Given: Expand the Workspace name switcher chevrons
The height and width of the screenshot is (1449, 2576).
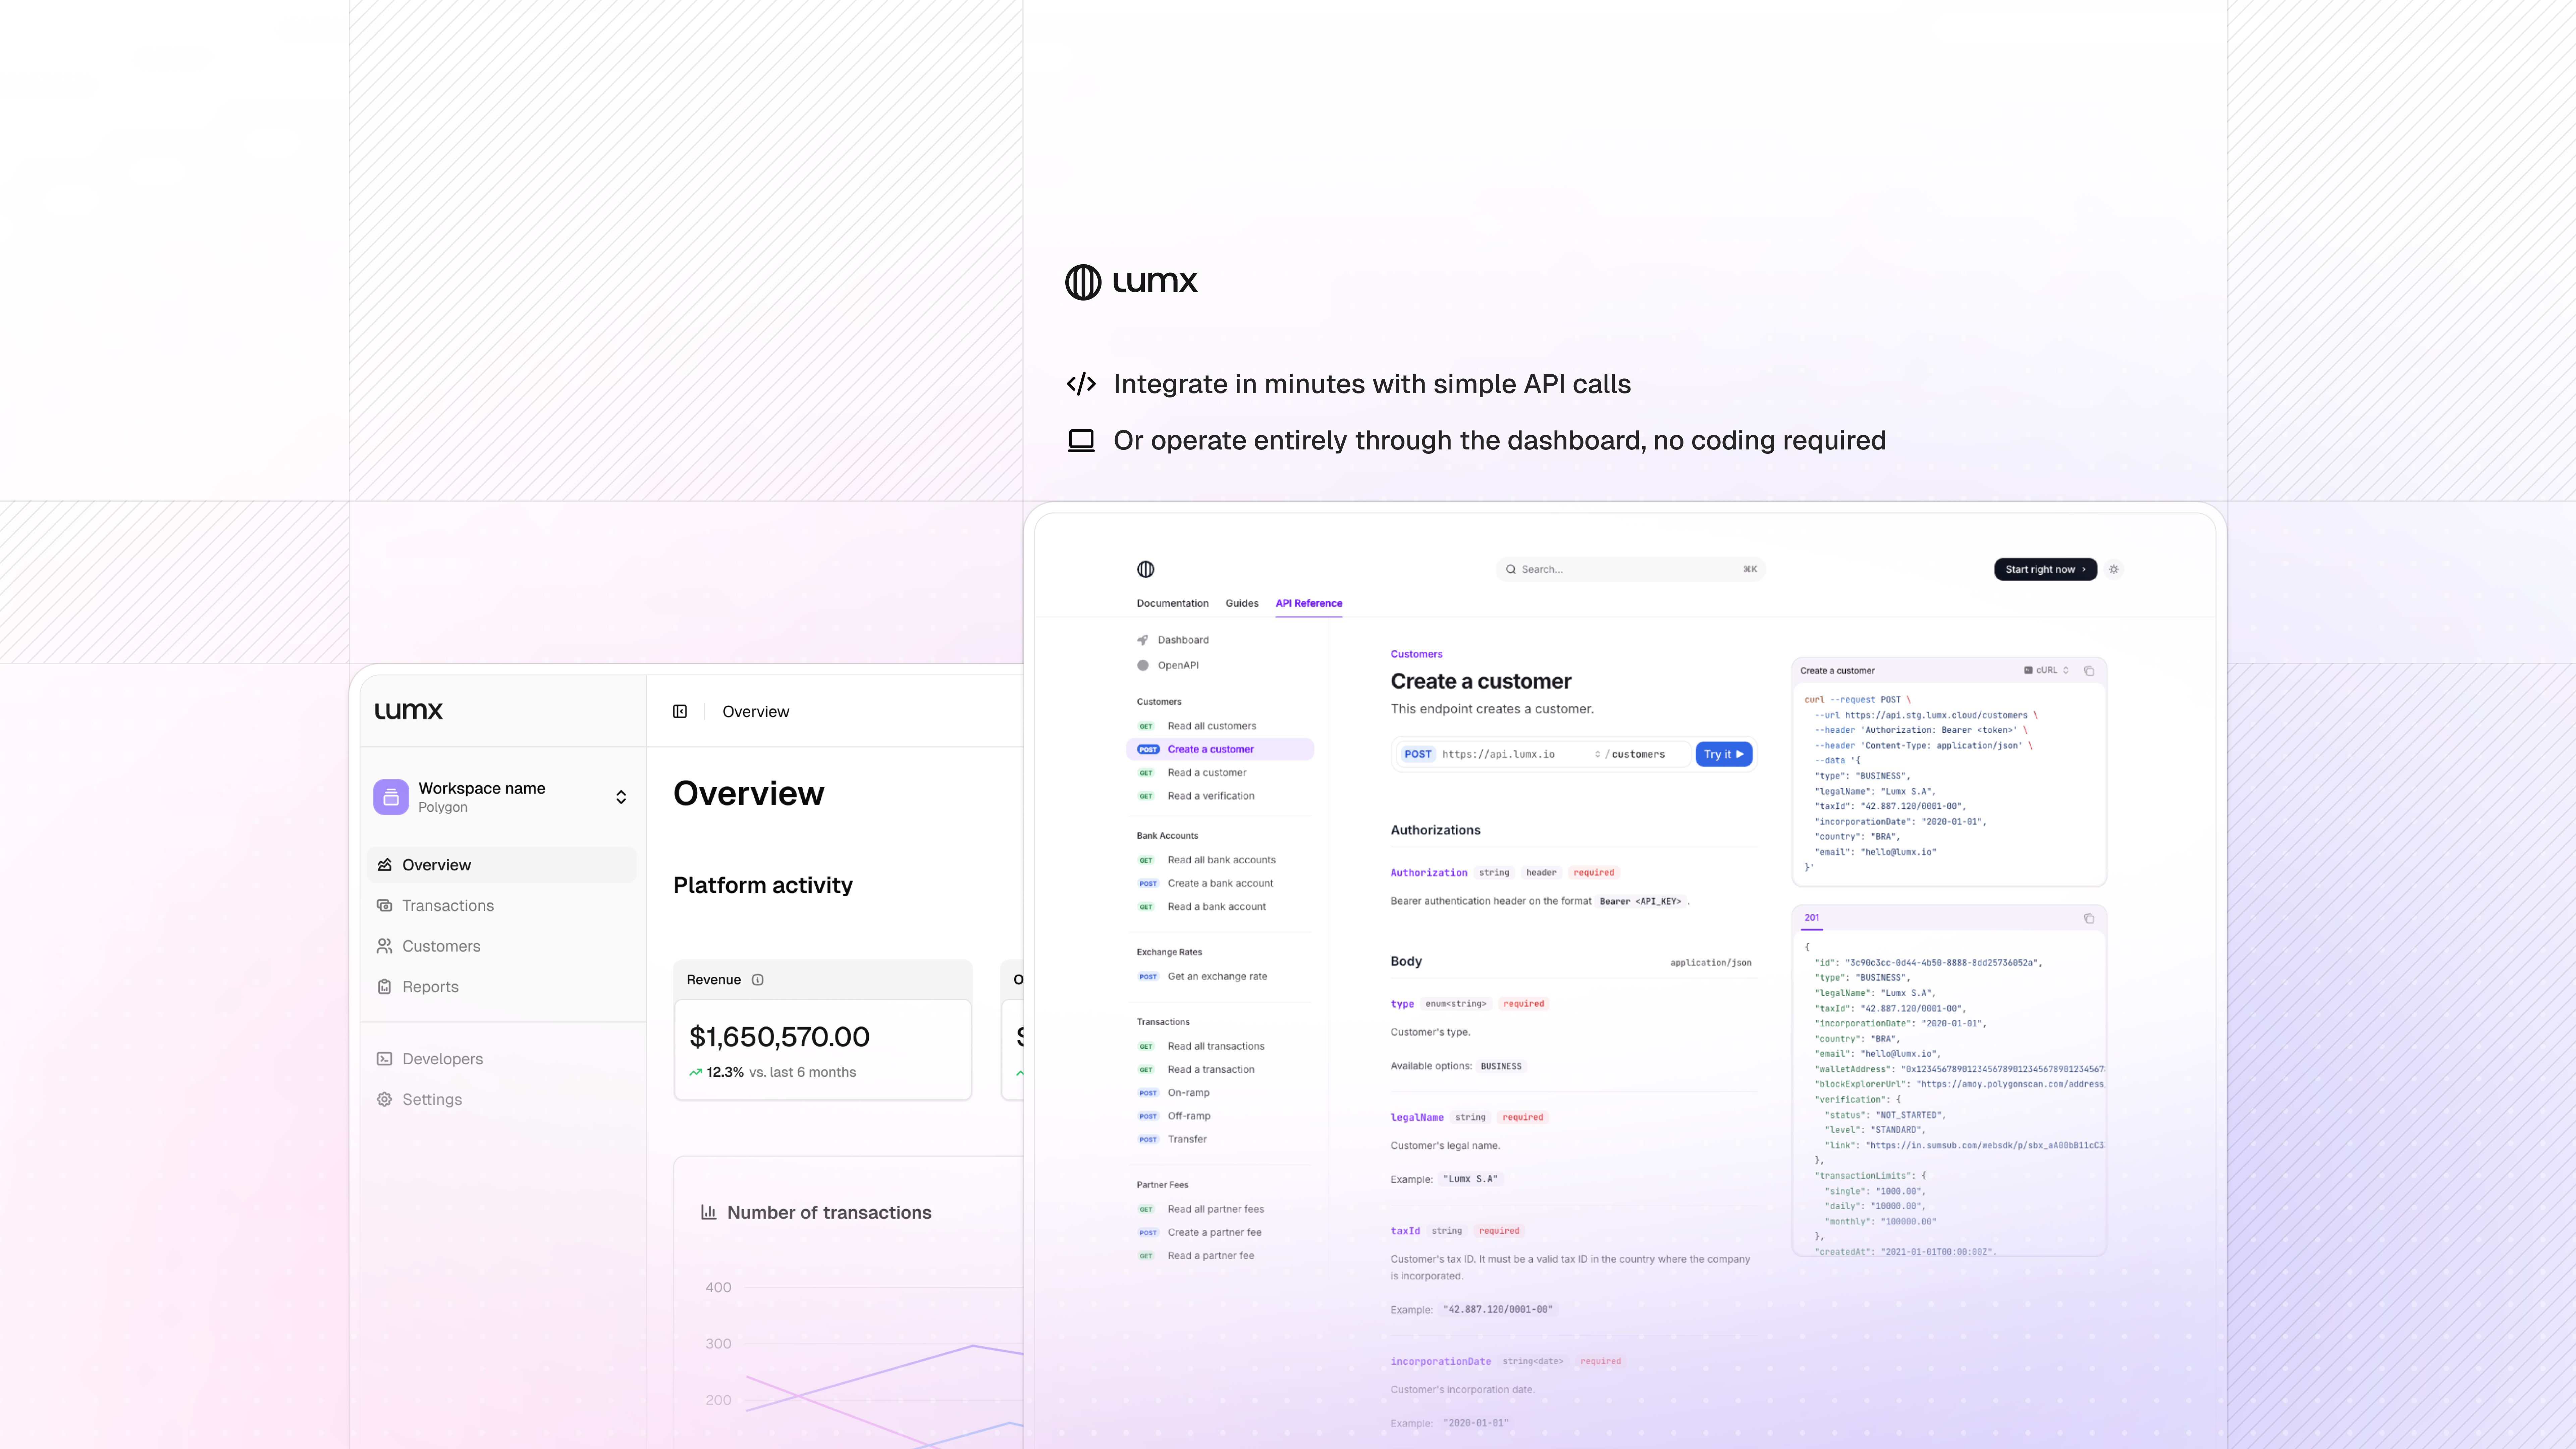Looking at the screenshot, I should (621, 797).
